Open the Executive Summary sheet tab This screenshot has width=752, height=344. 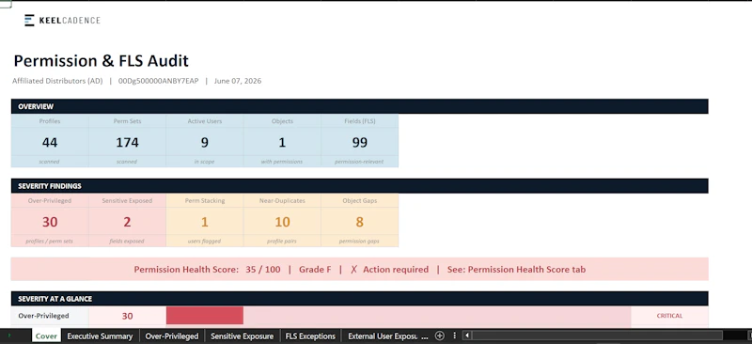[x=100, y=336]
